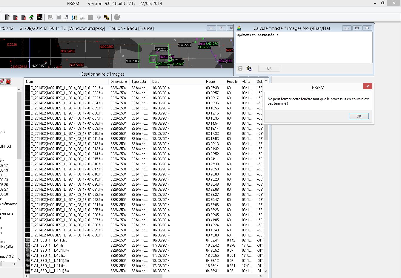Open thumbnail of FLAT_SEQ_1__L-10.fits
Screen dimensions: 401x278
(x=28, y=256)
